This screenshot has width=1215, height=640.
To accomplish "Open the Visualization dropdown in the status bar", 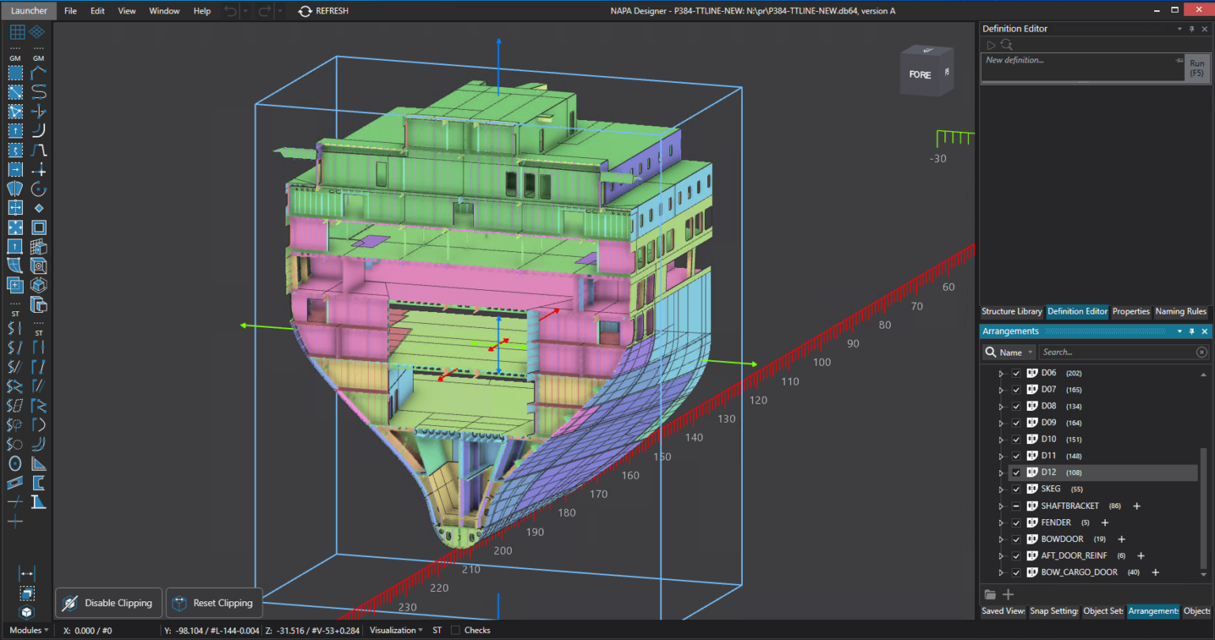I will point(396,630).
